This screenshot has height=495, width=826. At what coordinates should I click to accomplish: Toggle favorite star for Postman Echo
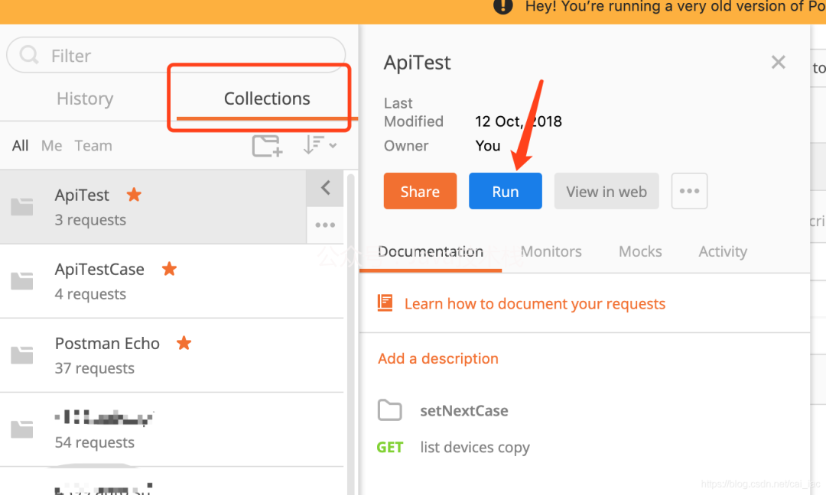tap(184, 343)
